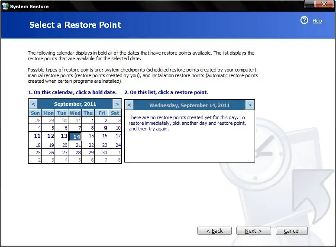Screen dimensions: 336x247
Task: Select September 19 on the calendar
Action: coord(48,145)
